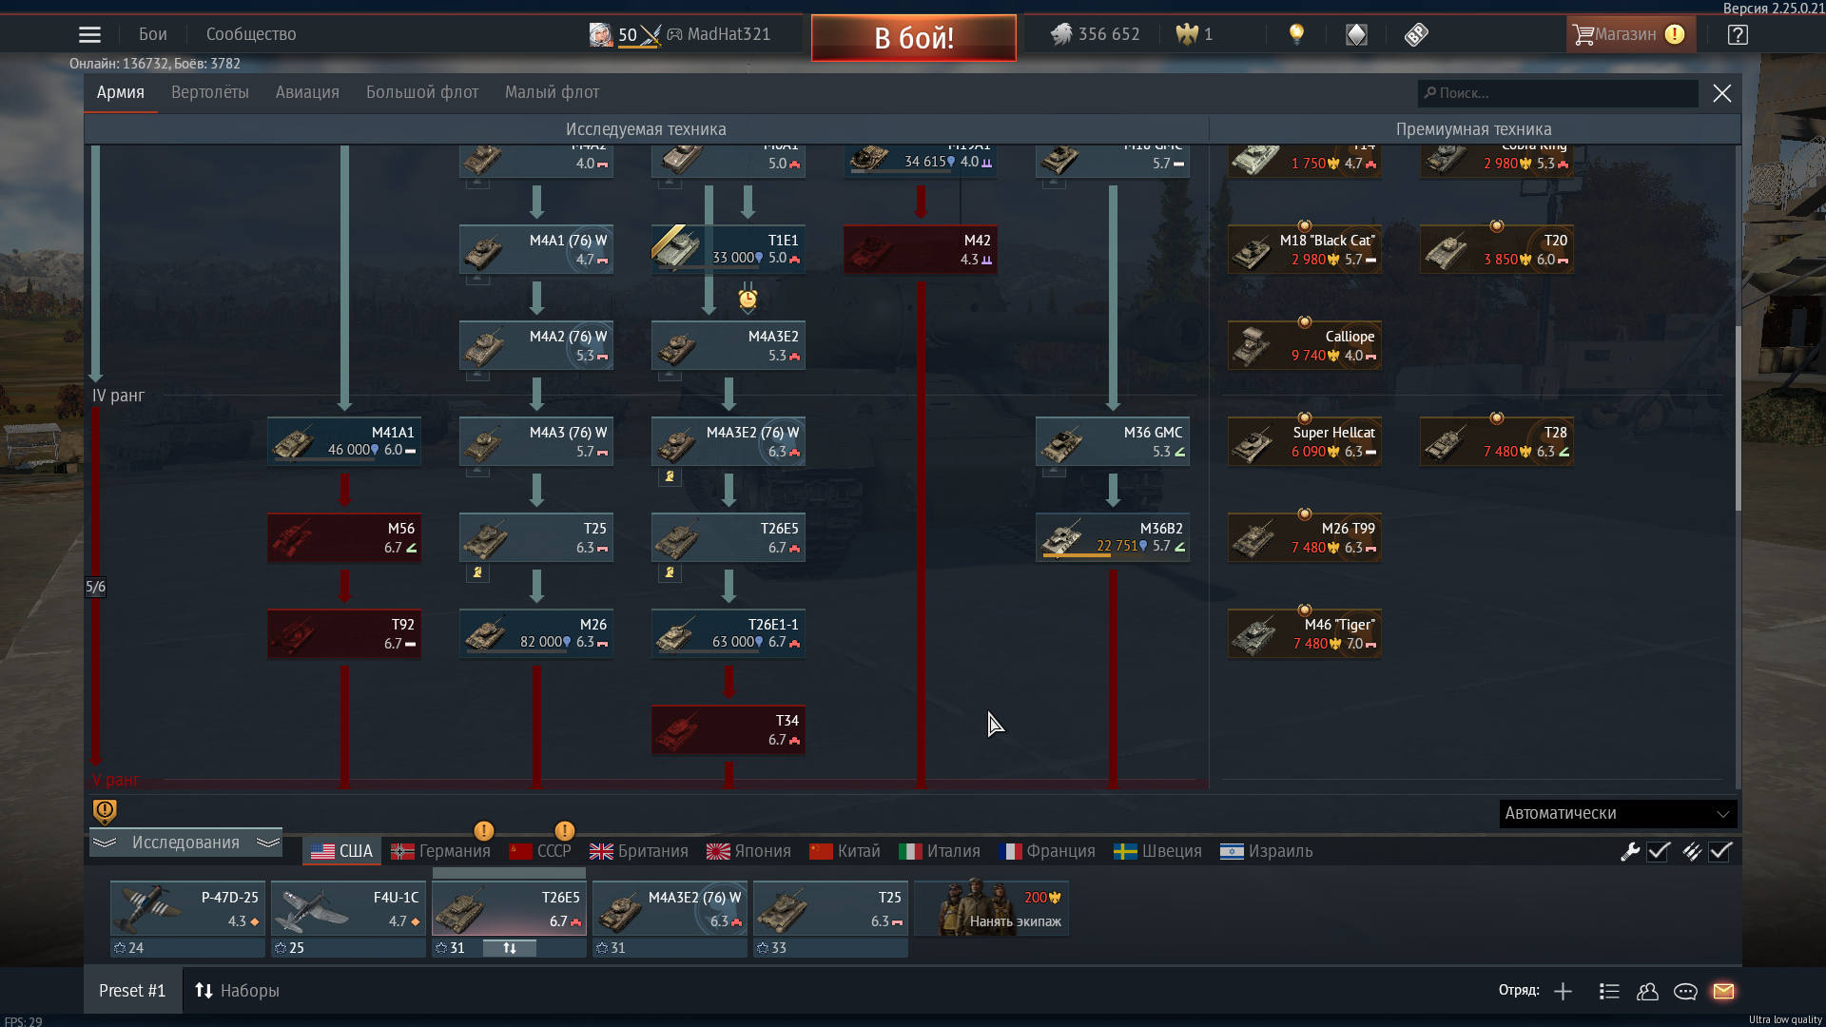Image resolution: width=1826 pixels, height=1027 pixels.
Task: Switch to the Малый флот tab
Action: [552, 92]
